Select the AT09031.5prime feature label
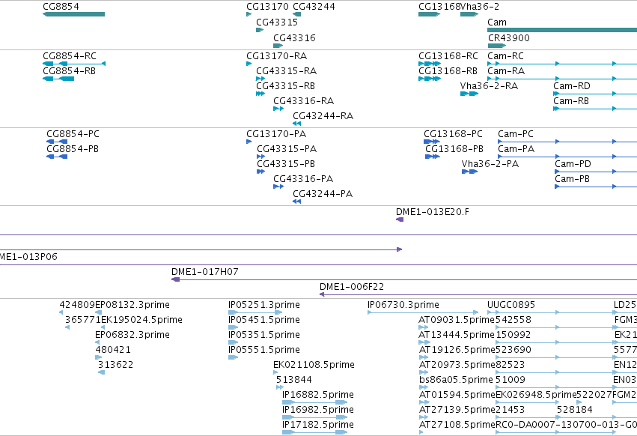This screenshot has height=436, width=637. (457, 320)
